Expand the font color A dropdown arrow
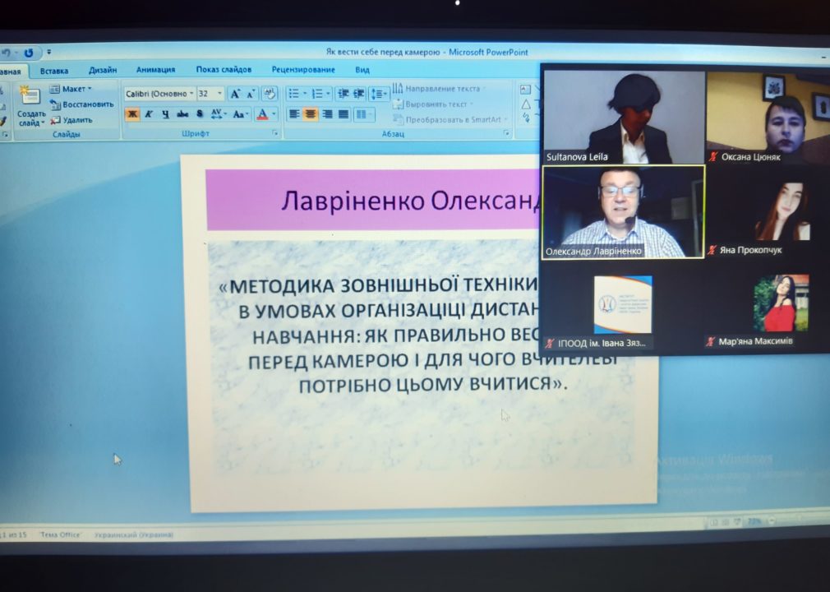This screenshot has width=830, height=592. coord(274,113)
